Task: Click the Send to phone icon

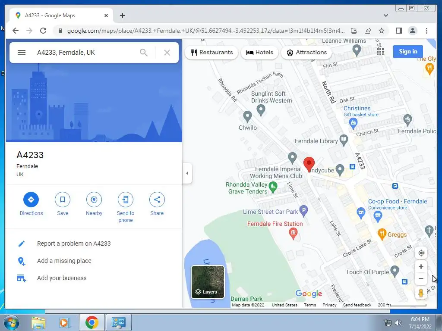Action: (x=126, y=200)
